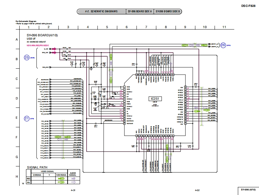Click the PB audio signal legend arrow

[73, 183]
